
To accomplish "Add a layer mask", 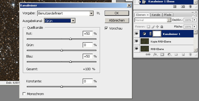I will [162, 54].
